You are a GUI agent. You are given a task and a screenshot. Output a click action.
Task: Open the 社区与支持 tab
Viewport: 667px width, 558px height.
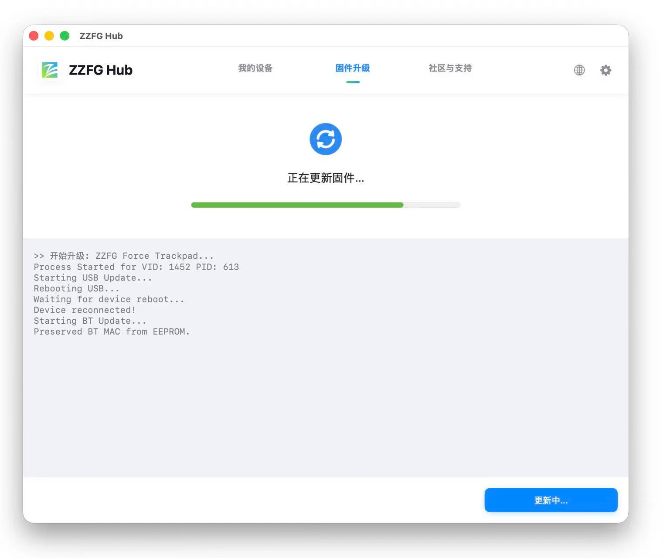[449, 68]
